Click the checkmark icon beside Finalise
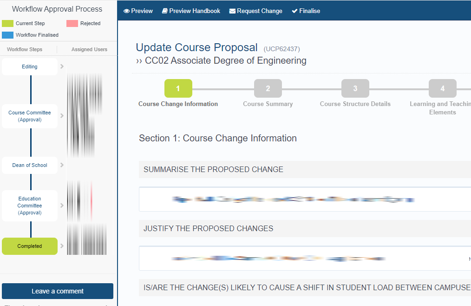The width and height of the screenshot is (471, 306). 294,11
